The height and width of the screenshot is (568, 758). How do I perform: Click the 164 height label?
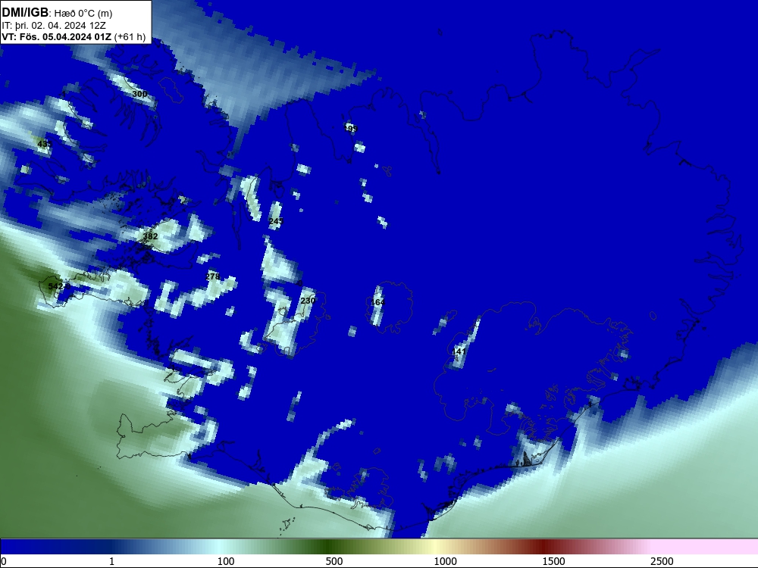pyautogui.click(x=377, y=302)
